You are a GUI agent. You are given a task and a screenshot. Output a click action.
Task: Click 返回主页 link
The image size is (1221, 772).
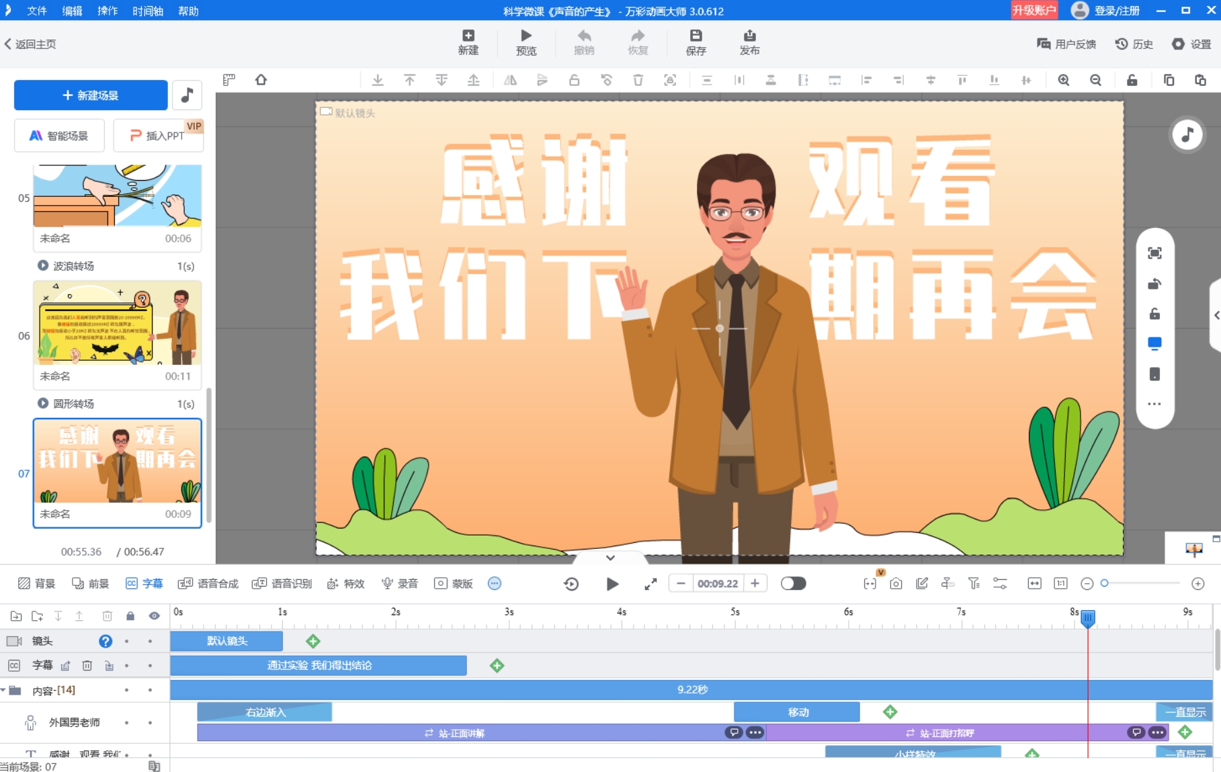(x=30, y=44)
